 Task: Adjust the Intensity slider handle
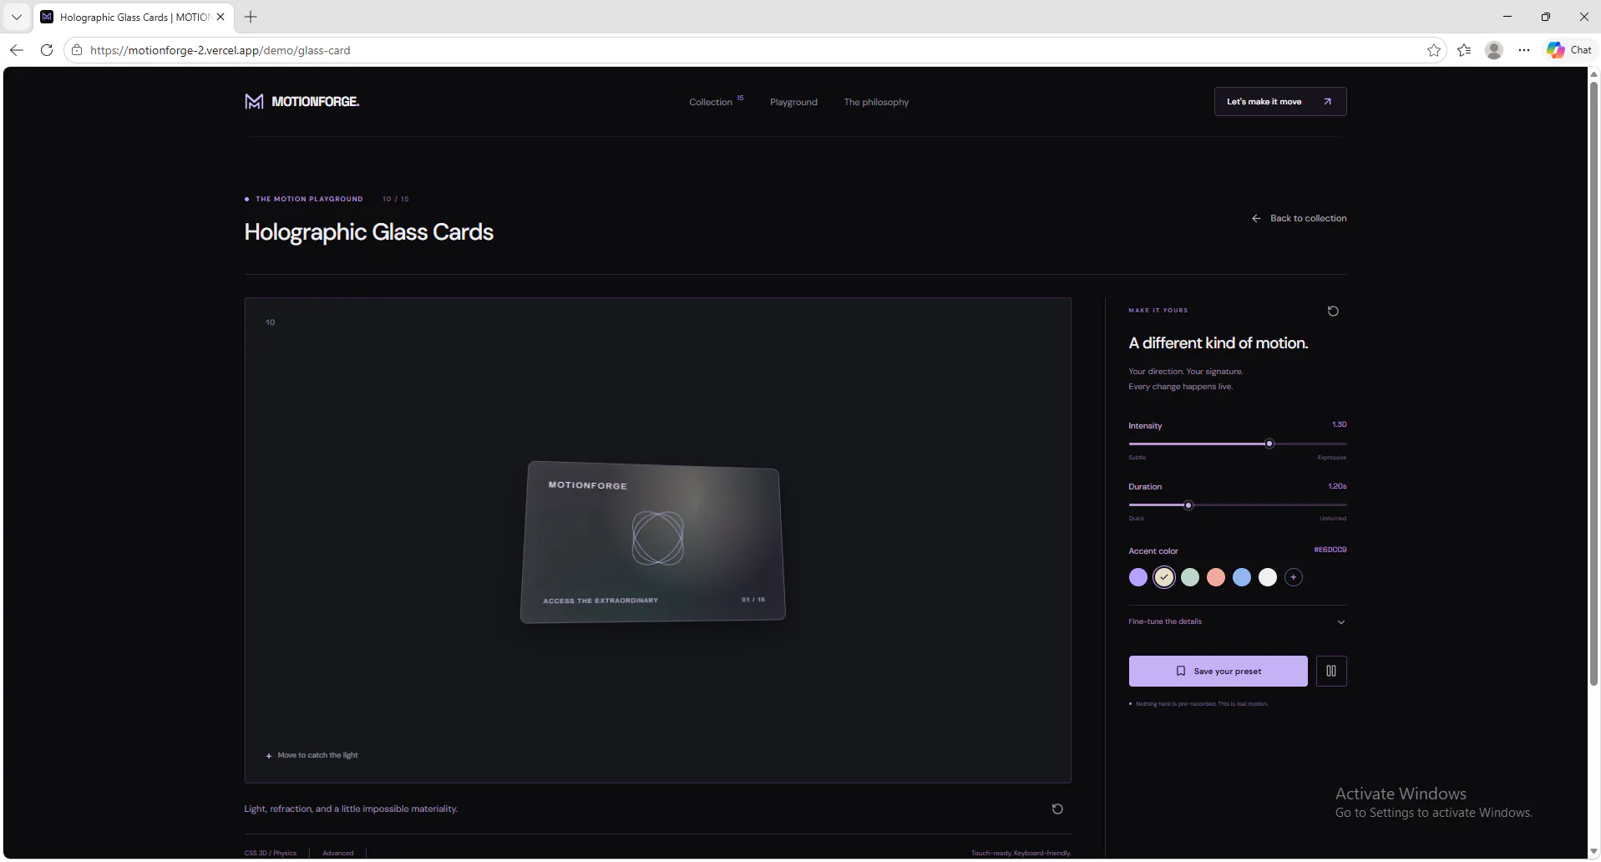tap(1269, 444)
